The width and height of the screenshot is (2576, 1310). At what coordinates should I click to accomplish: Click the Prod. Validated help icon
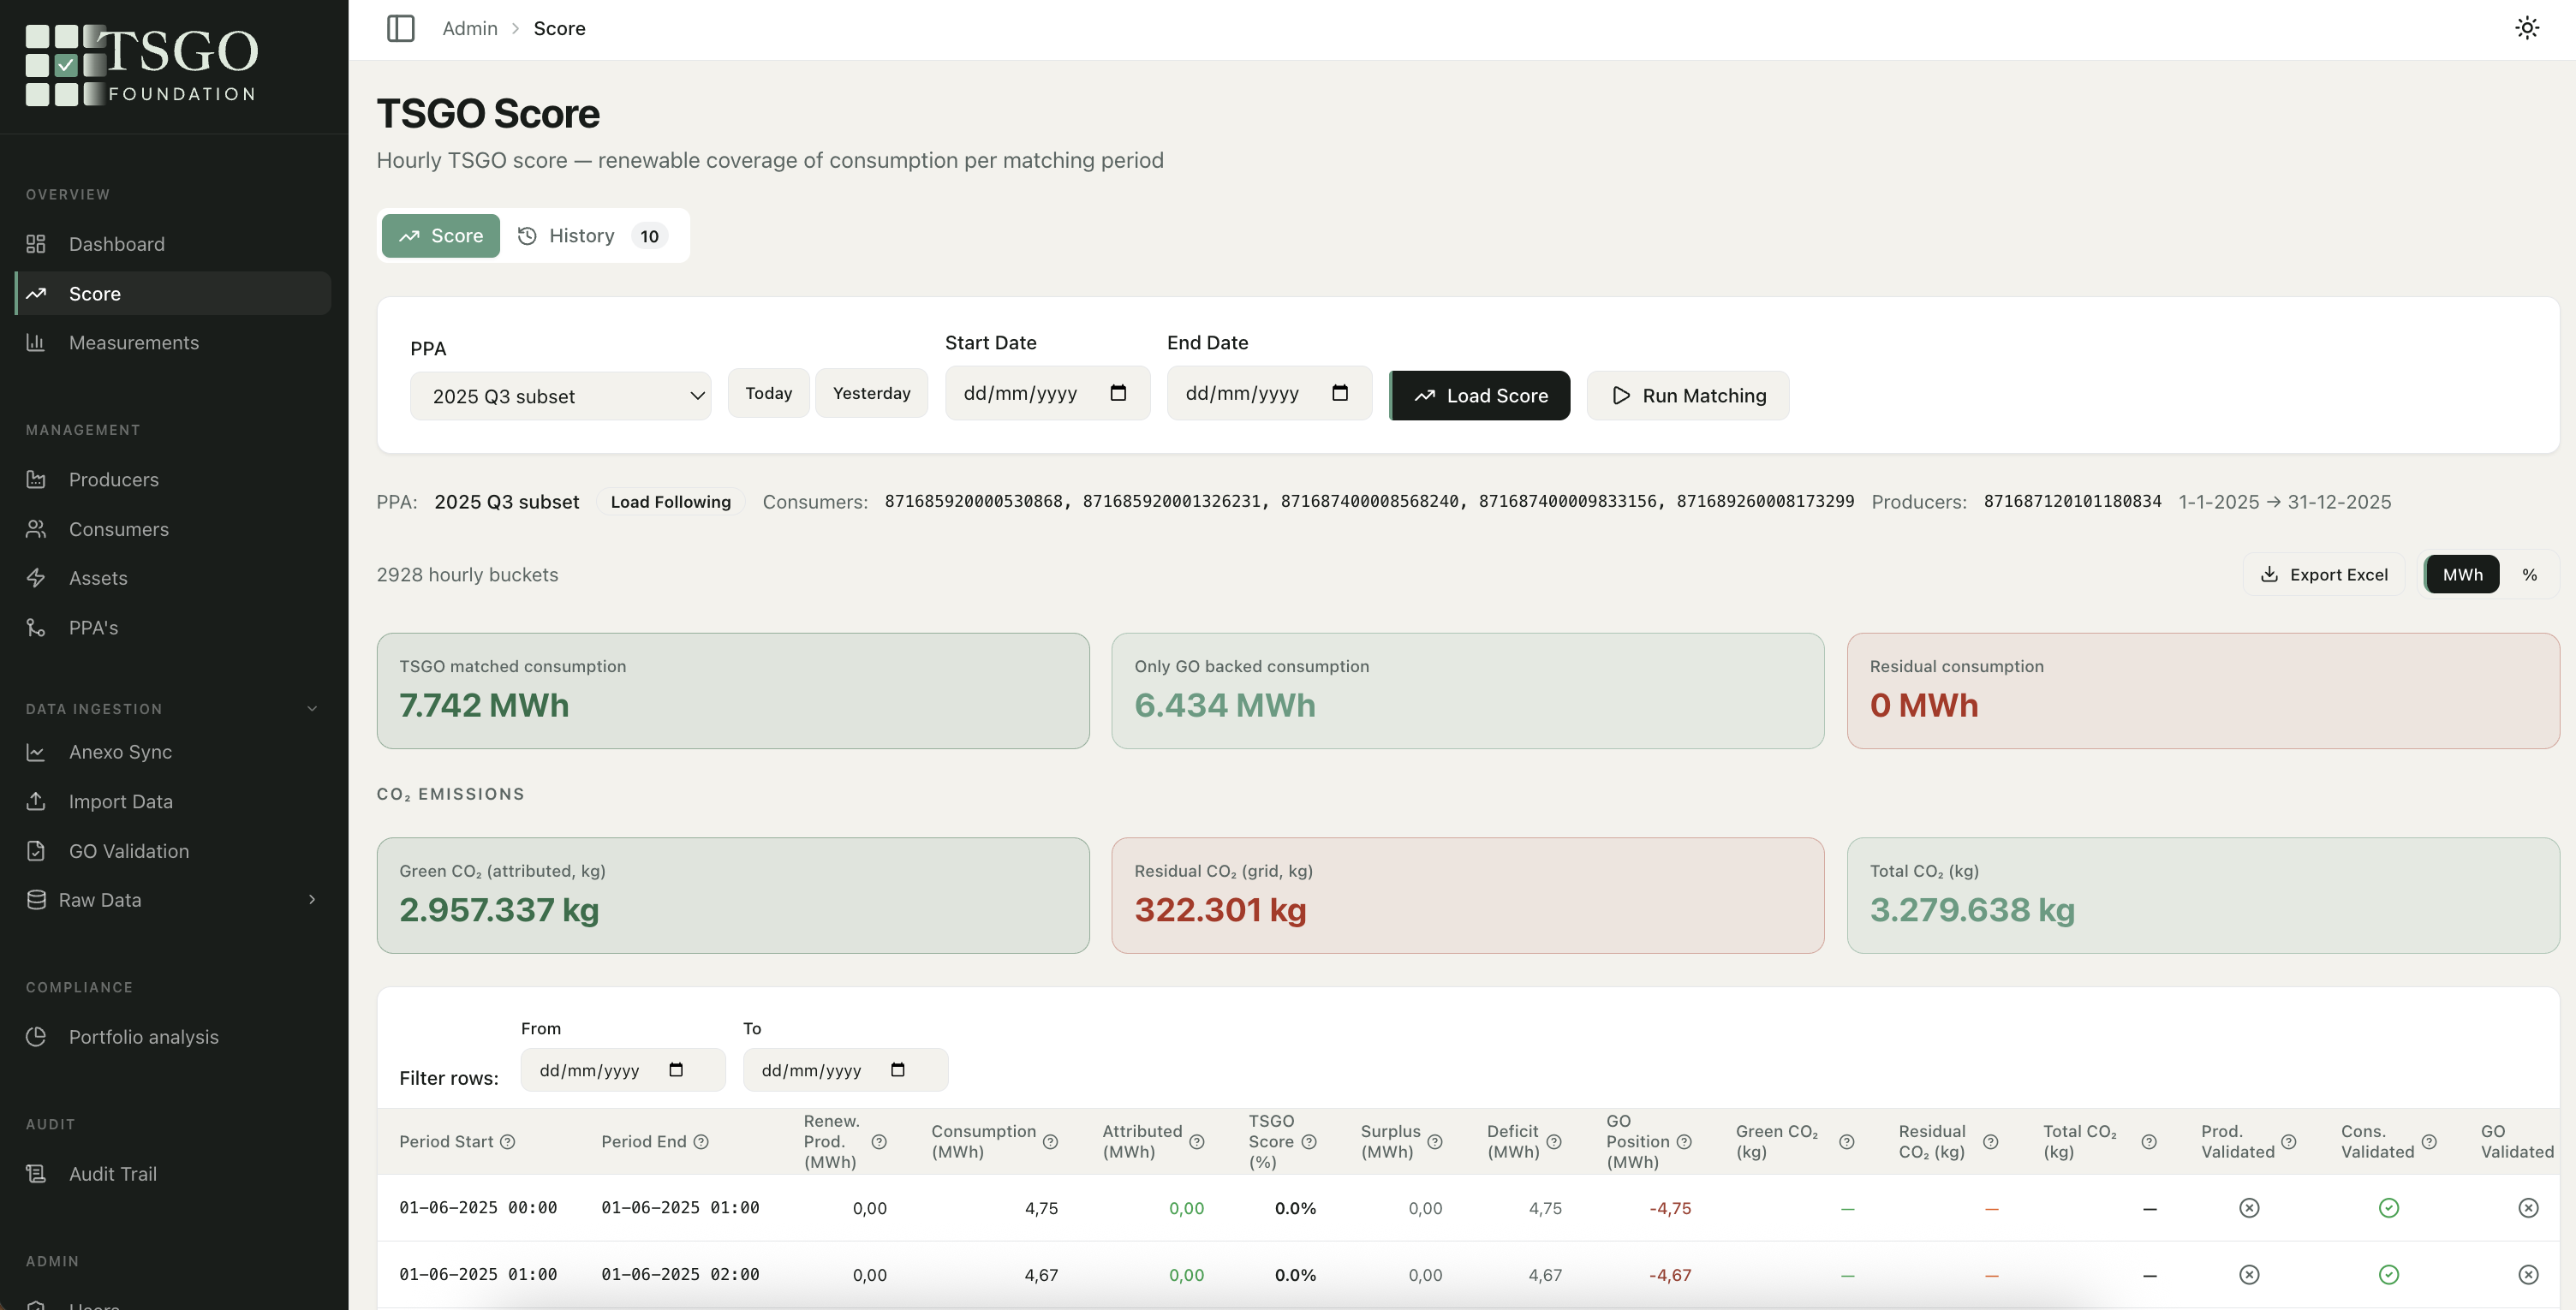(x=2289, y=1142)
